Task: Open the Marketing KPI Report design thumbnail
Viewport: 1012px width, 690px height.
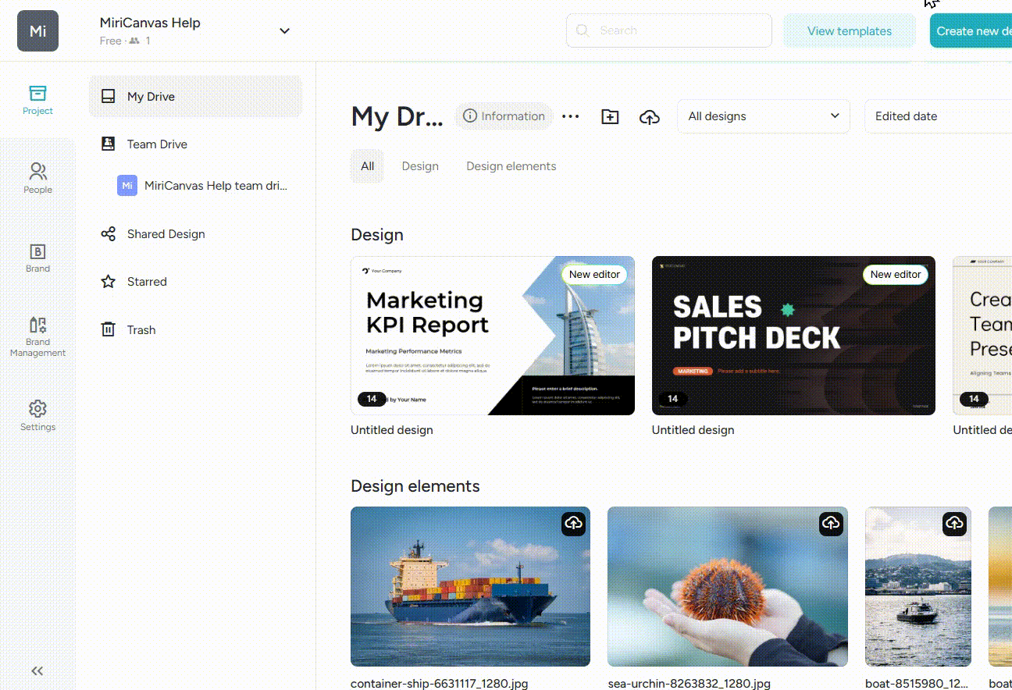Action: [x=492, y=336]
